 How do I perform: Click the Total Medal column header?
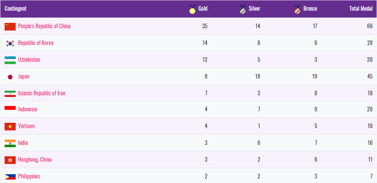(361, 9)
